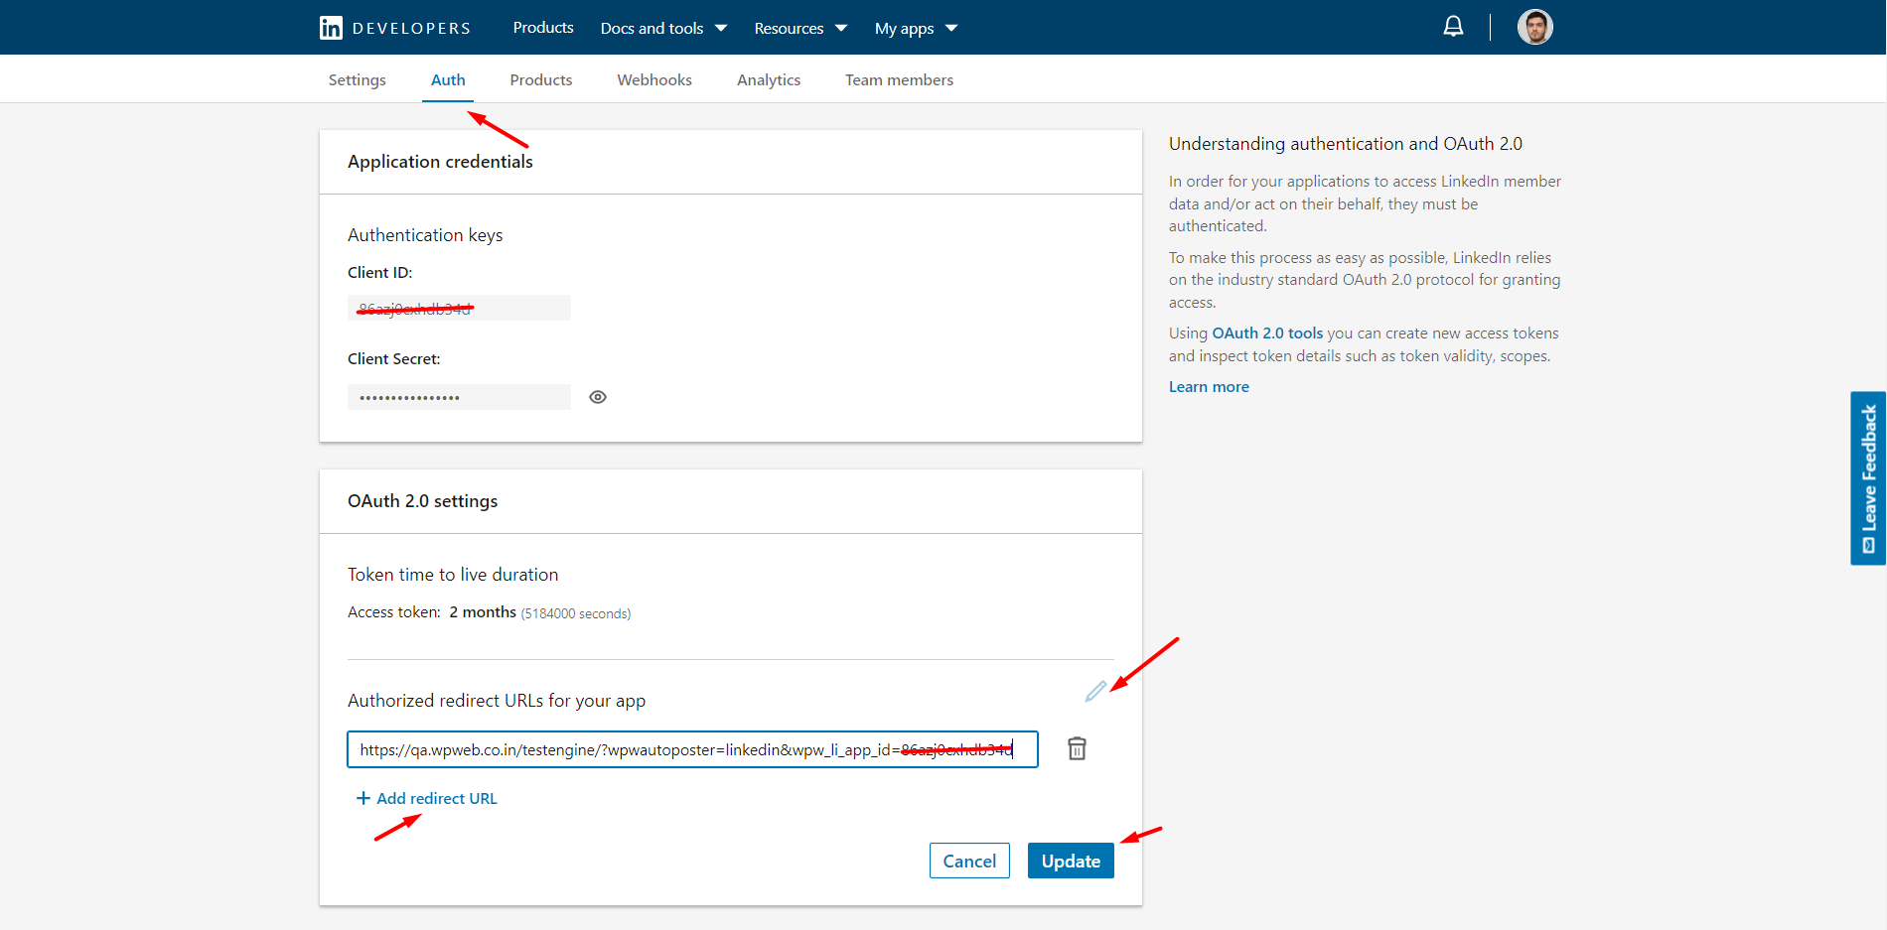Follow the Learn more link
1887x930 pixels.
(1209, 387)
